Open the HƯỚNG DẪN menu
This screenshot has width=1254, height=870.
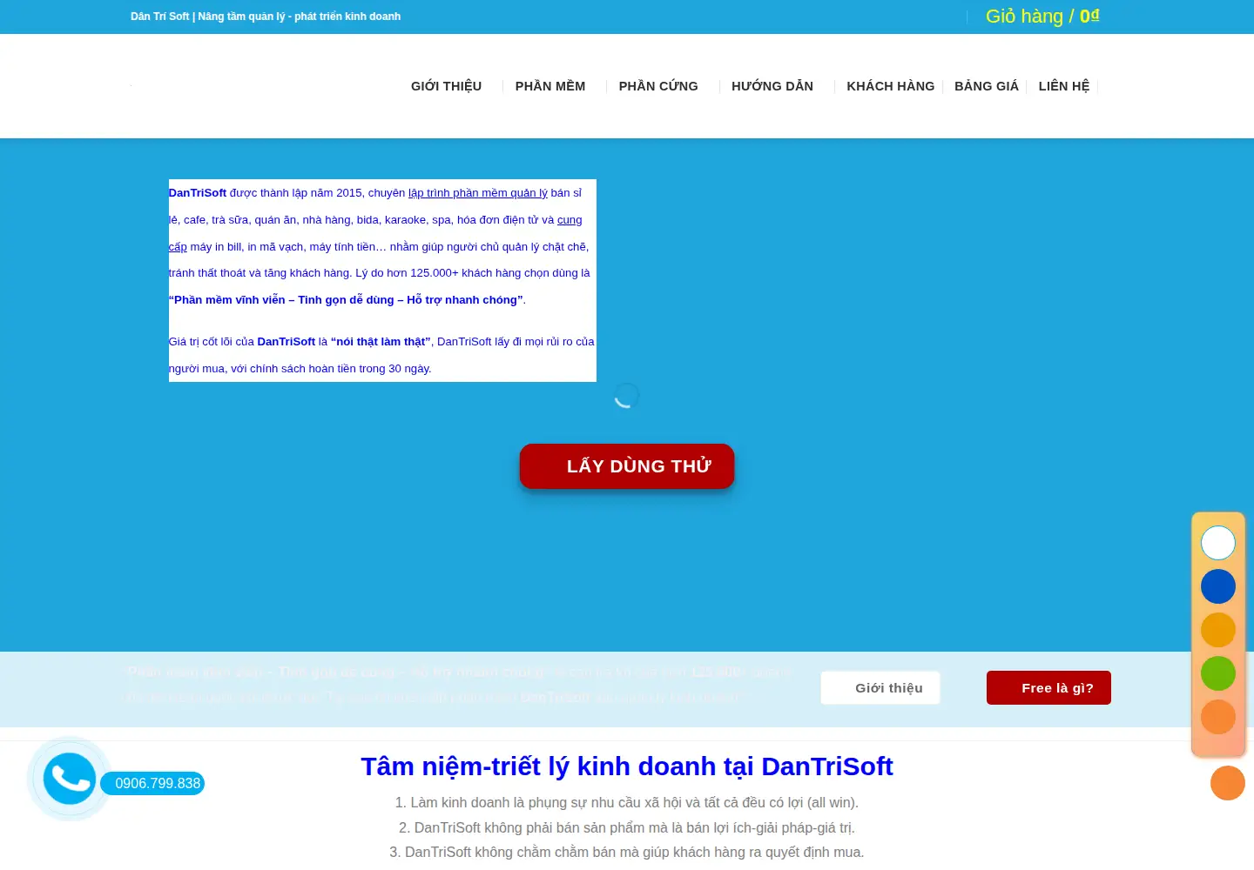pyautogui.click(x=772, y=86)
